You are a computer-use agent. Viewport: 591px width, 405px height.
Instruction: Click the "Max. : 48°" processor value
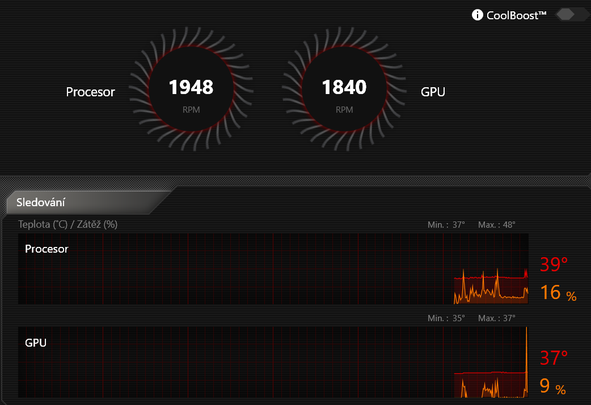tap(497, 225)
